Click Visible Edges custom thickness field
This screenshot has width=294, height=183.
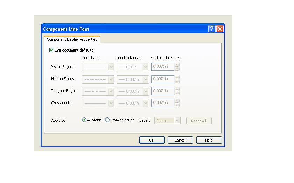(162, 67)
